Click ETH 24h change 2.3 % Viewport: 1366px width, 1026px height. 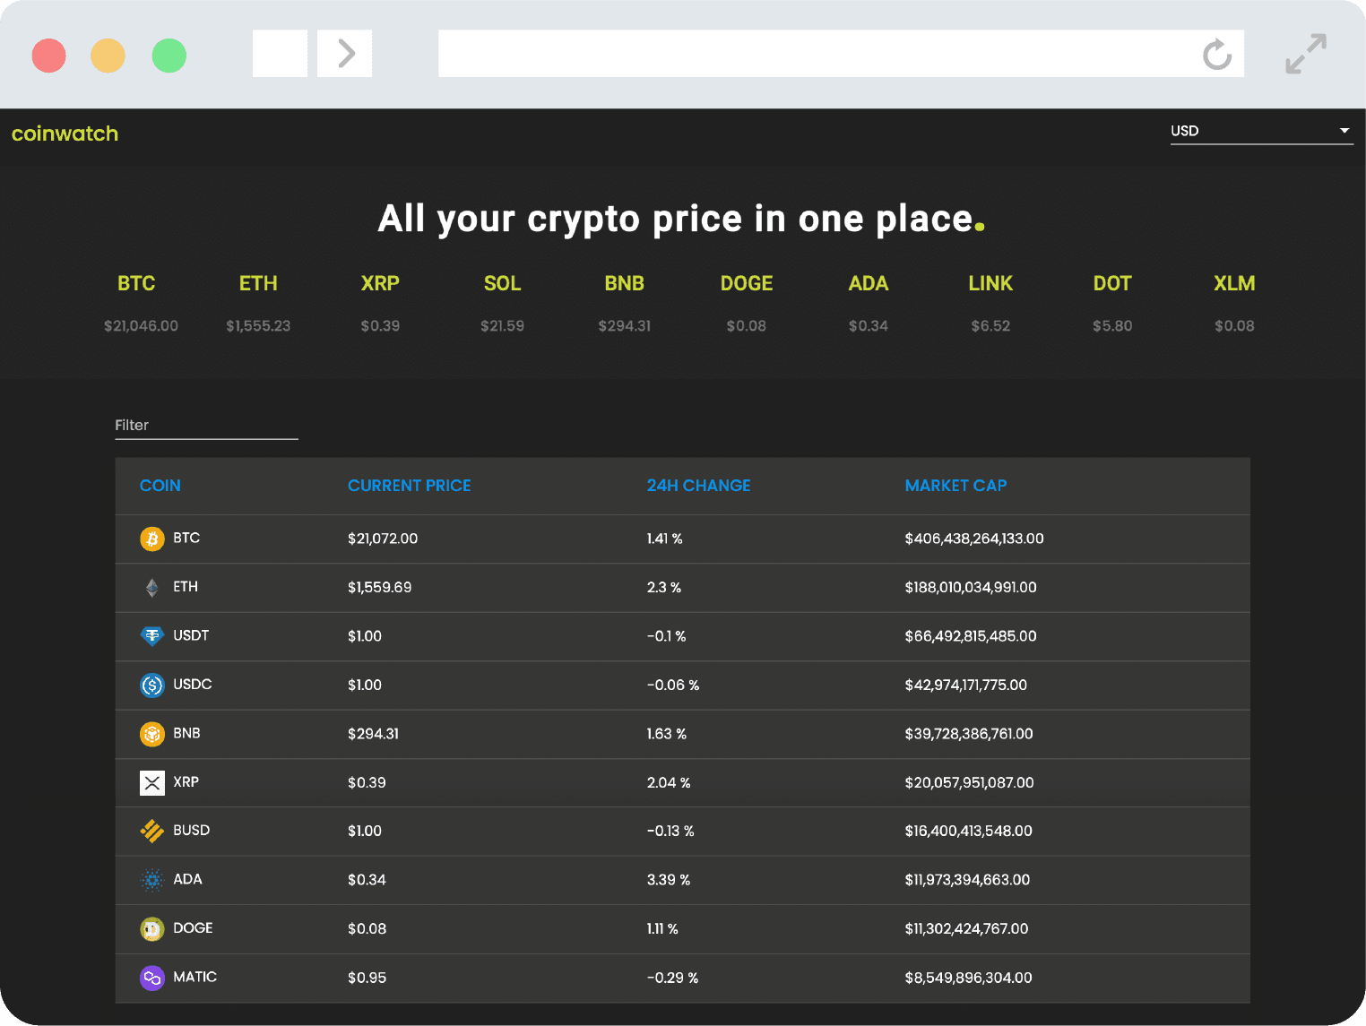pos(663,588)
